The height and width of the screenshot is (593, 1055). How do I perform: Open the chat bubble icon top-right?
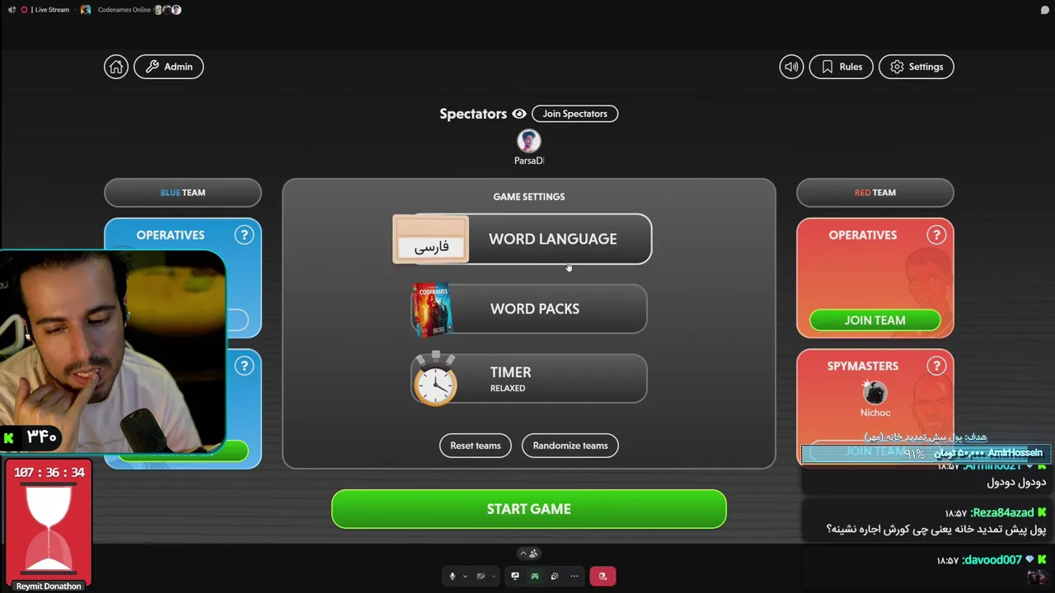(x=1045, y=10)
